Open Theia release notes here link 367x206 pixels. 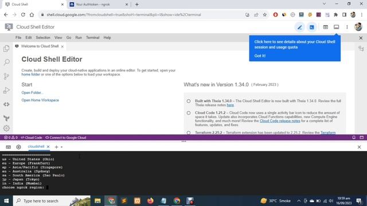click(230, 105)
